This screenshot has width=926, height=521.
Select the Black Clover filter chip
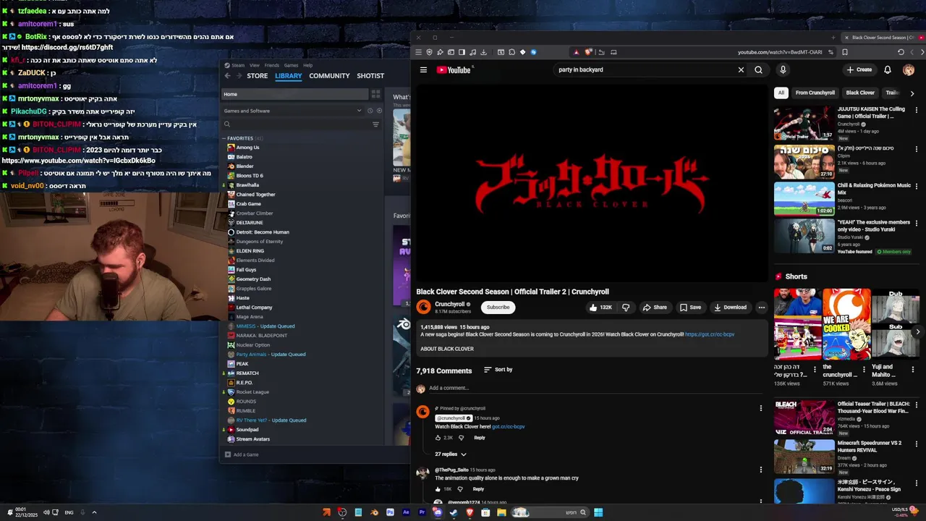[860, 93]
